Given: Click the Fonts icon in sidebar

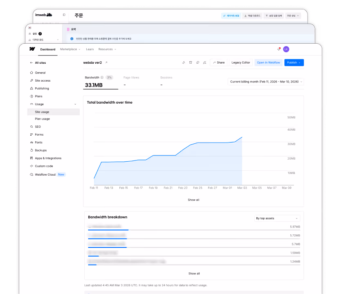Looking at the screenshot, I should tap(31, 143).
